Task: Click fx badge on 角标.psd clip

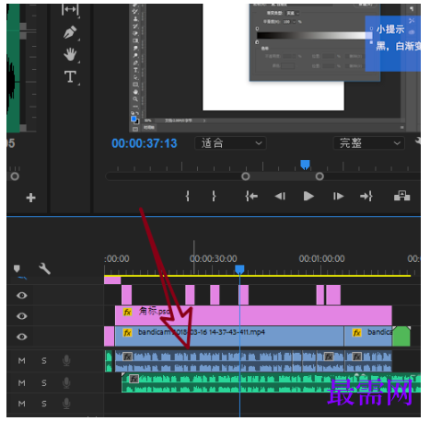Action: click(x=127, y=312)
